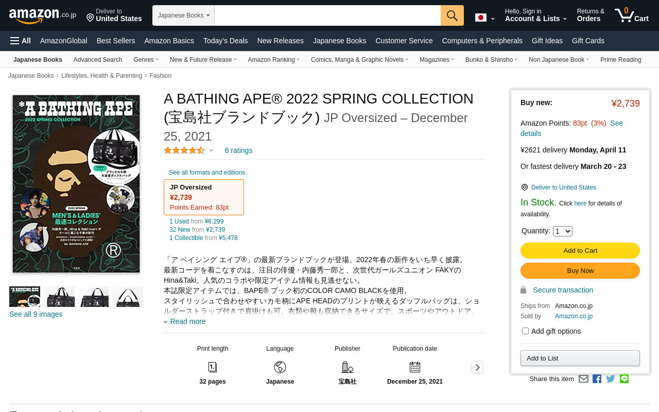Screen dimensions: 659x412
Task: Click the Print length pages icon
Action: pos(213,367)
